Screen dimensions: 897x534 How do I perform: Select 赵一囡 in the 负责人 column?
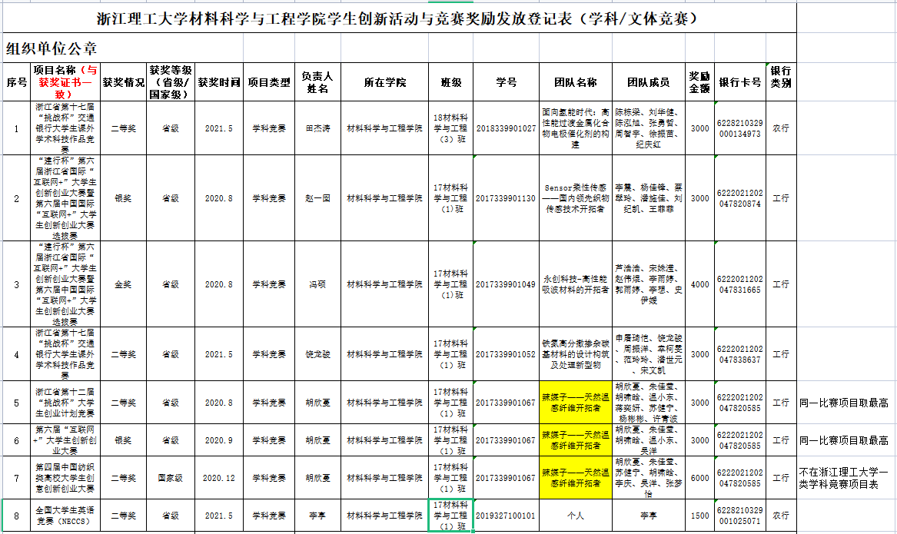(317, 198)
